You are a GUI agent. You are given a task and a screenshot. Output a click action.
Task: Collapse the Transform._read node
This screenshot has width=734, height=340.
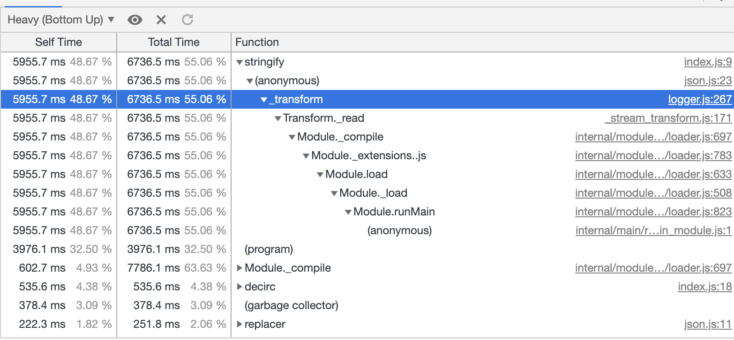tap(277, 118)
